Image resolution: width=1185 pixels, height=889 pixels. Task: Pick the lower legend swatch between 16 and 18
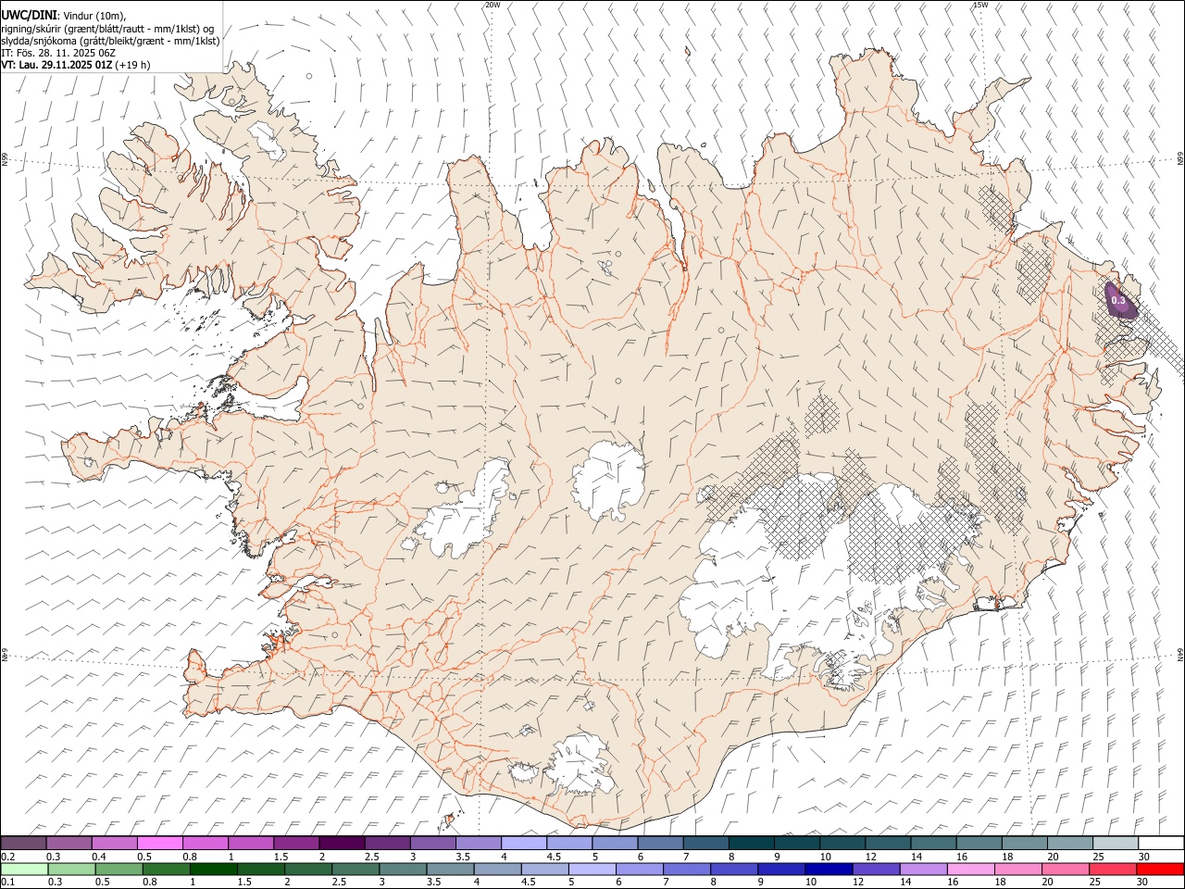pyautogui.click(x=972, y=869)
